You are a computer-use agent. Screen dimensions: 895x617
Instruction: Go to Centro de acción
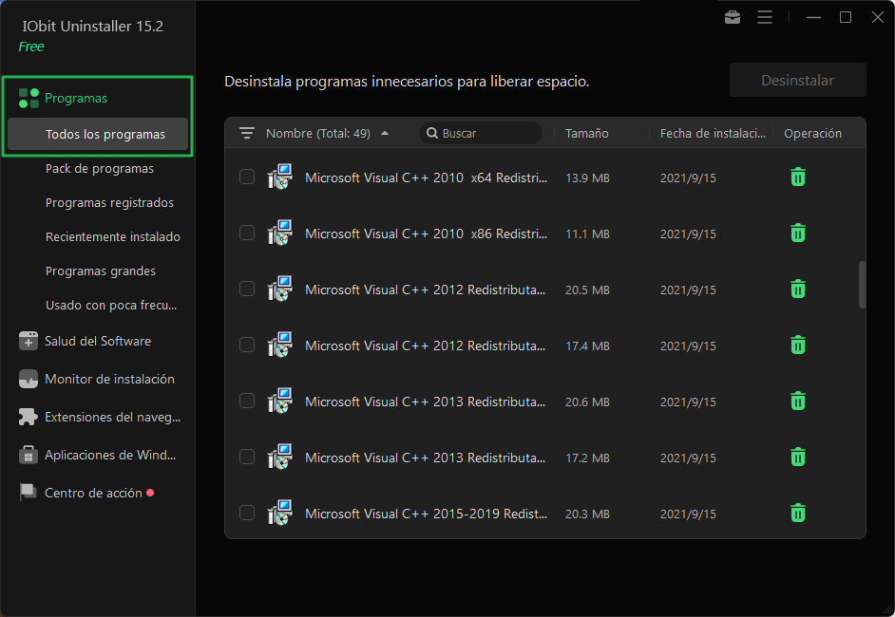tap(94, 494)
